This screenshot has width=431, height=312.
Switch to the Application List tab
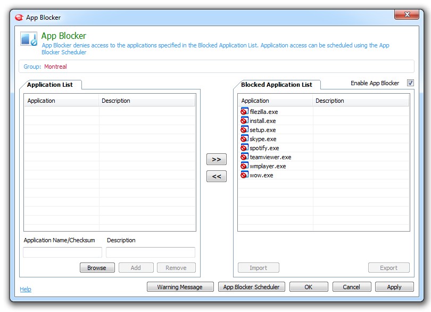point(51,85)
